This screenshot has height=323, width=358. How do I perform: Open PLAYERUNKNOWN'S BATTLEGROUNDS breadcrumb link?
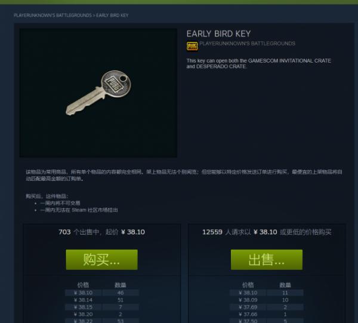53,16
